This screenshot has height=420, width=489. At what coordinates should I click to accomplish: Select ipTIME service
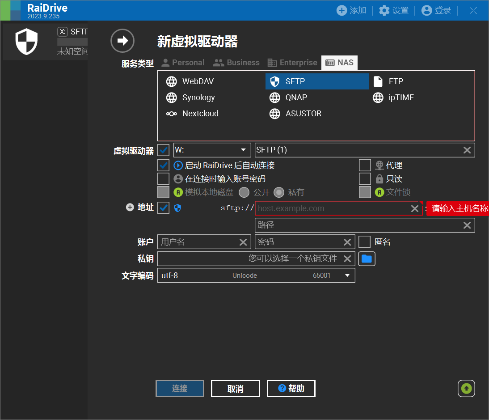click(393, 98)
